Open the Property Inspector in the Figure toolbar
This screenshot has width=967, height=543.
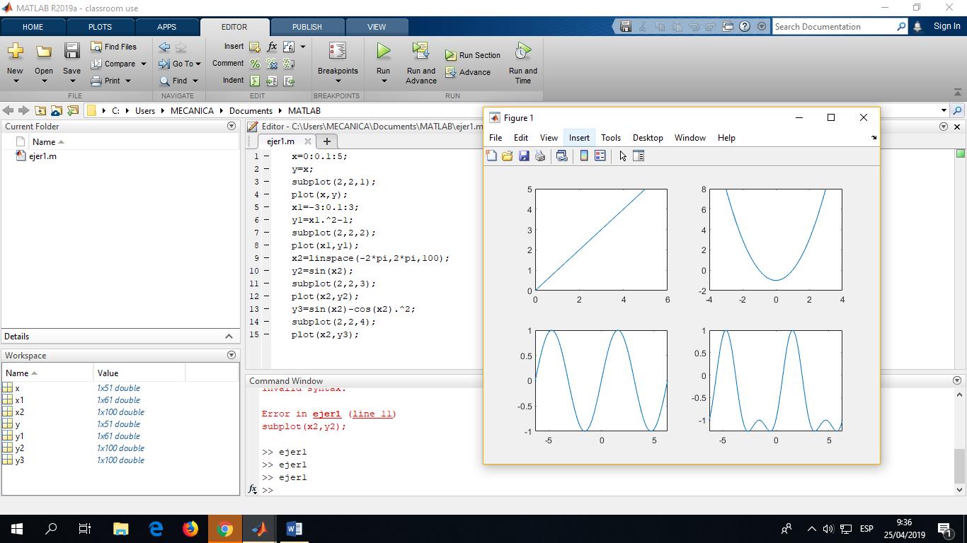[639, 156]
